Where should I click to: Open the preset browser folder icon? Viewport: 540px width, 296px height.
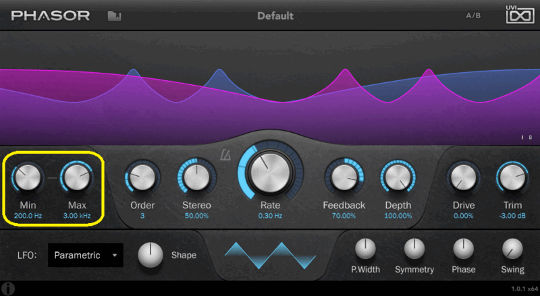click(114, 16)
